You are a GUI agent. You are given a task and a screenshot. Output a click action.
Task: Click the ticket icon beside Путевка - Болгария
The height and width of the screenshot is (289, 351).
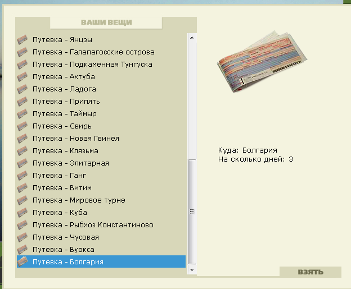22,262
